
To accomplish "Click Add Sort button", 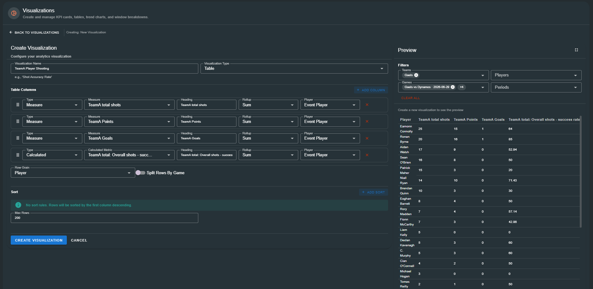I will click(x=373, y=192).
